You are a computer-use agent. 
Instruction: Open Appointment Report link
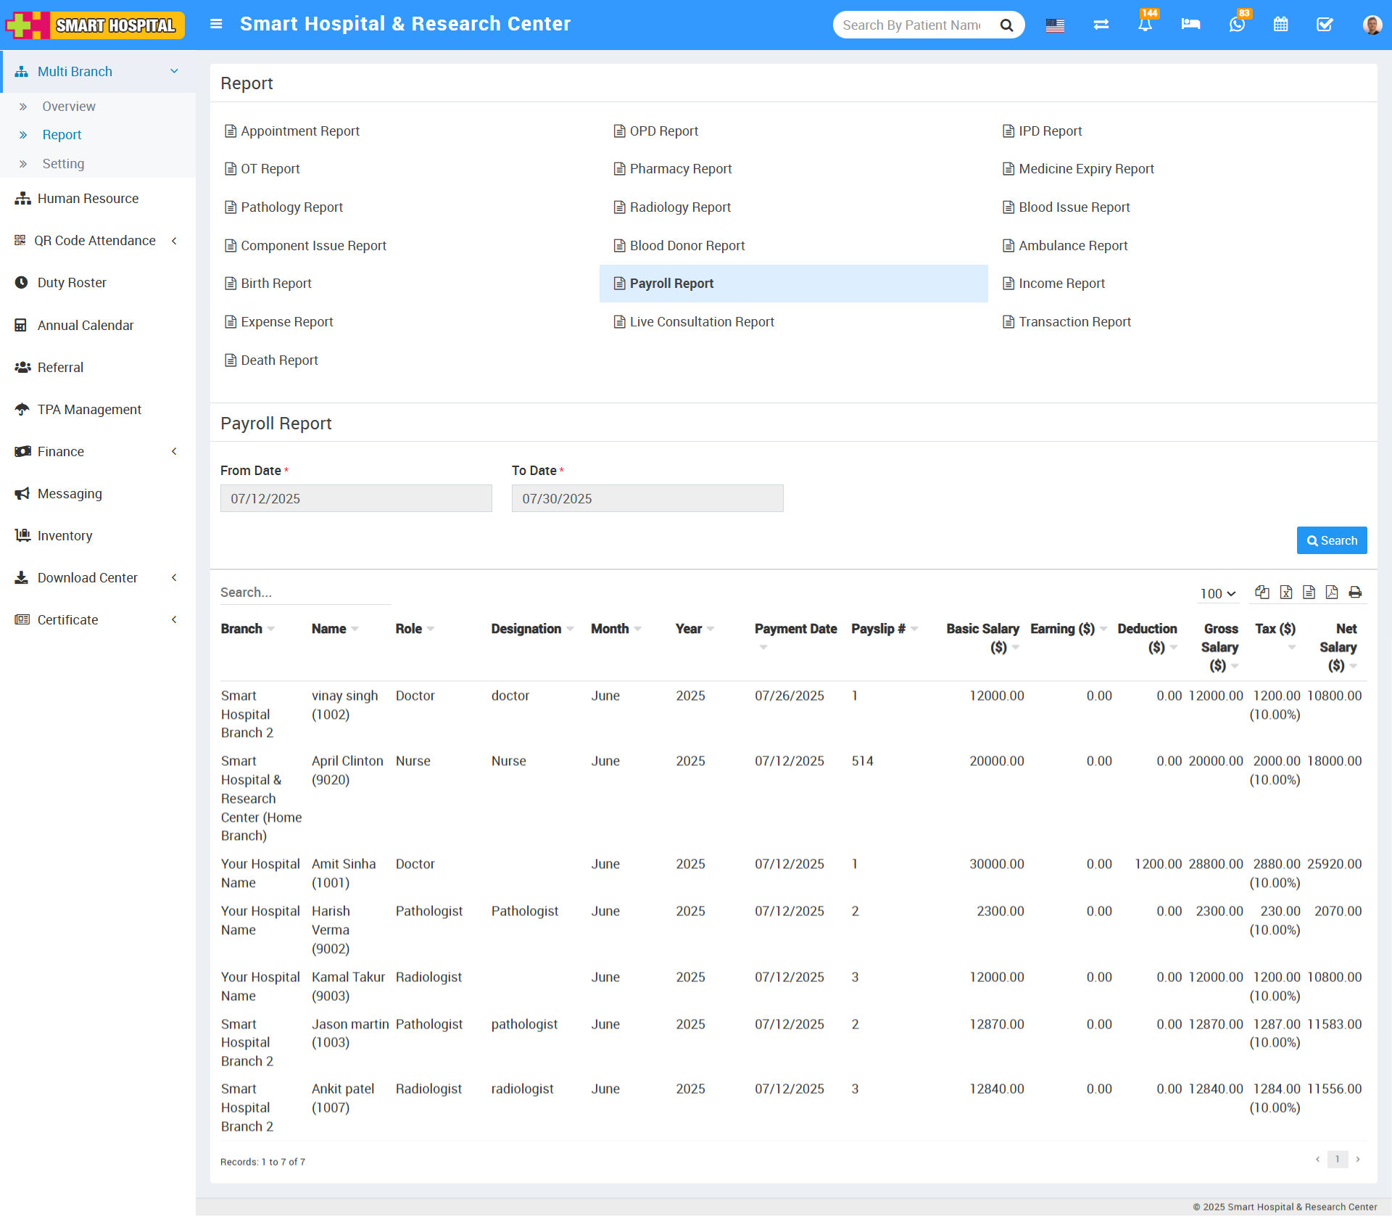point(292,131)
